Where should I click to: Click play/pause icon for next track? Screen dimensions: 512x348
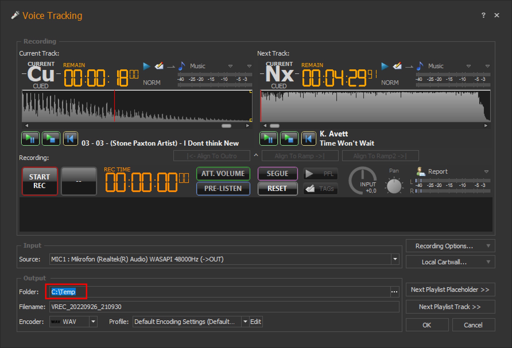tap(269, 139)
